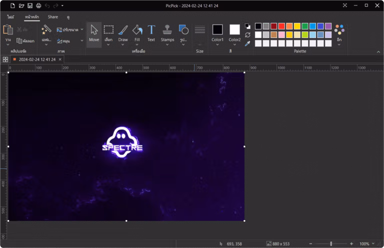Expand the Rotate dropdown chevron
This screenshot has height=248, width=384.
(x=82, y=40)
